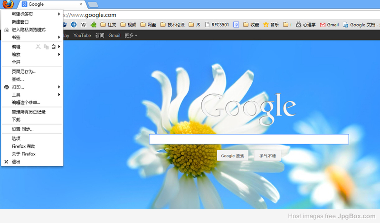Viewport: 380px width, 223px height.
Task: Expand the 书签 submenu
Action: (59, 37)
